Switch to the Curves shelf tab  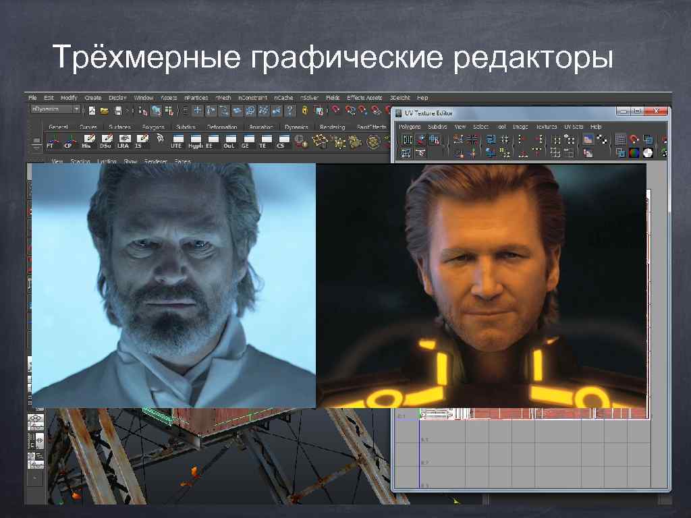coord(88,127)
